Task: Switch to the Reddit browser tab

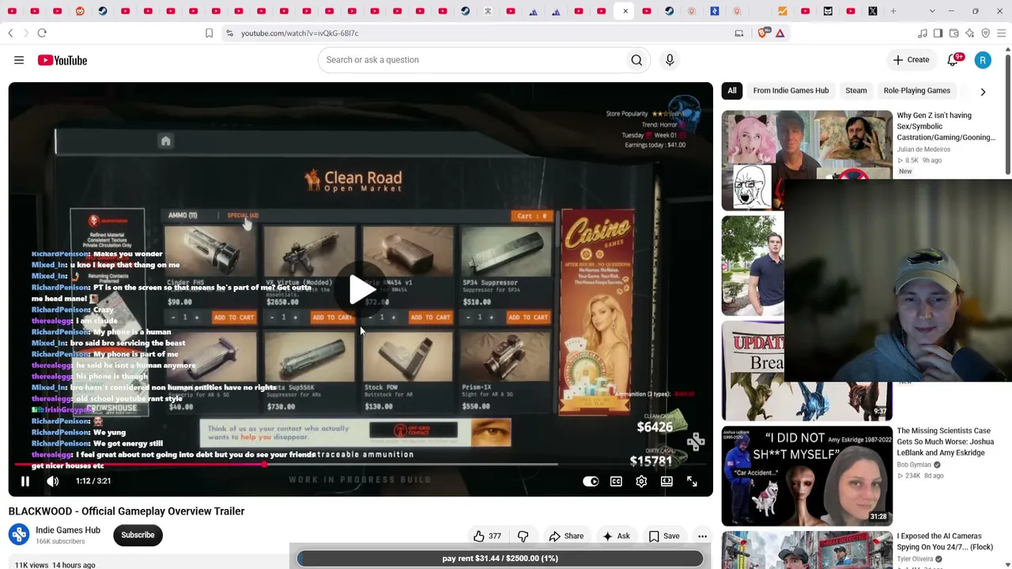Action: (x=80, y=11)
